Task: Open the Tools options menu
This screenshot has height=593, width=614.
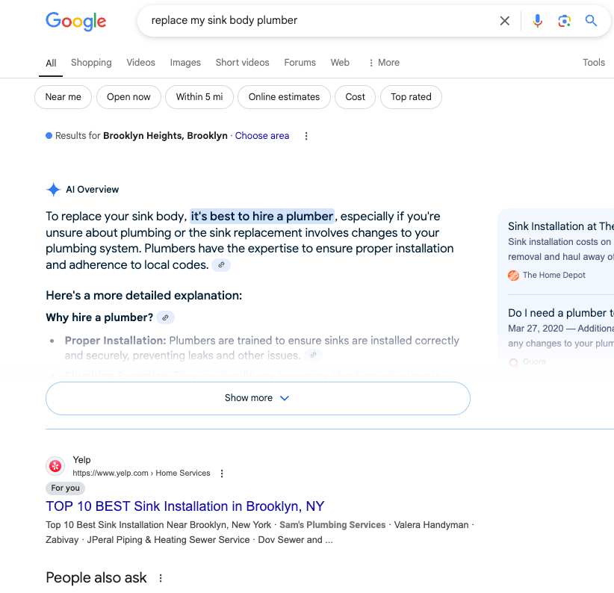Action: pyautogui.click(x=594, y=63)
